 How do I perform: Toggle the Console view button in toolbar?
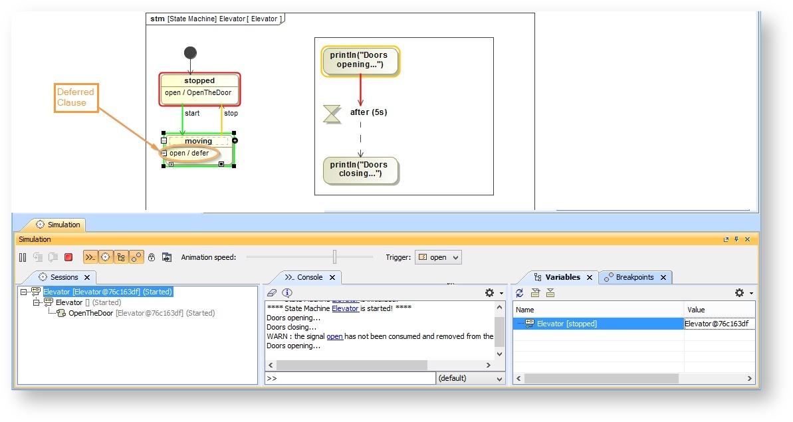tap(90, 257)
